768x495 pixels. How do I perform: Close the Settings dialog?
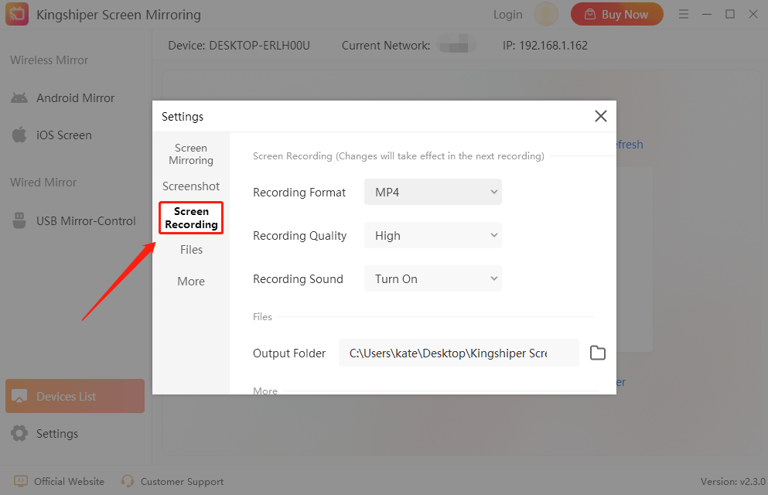pos(600,116)
